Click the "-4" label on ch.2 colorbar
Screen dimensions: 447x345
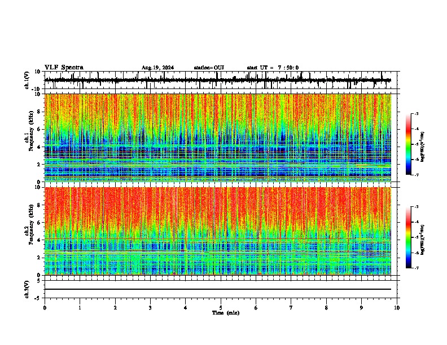(x=417, y=222)
